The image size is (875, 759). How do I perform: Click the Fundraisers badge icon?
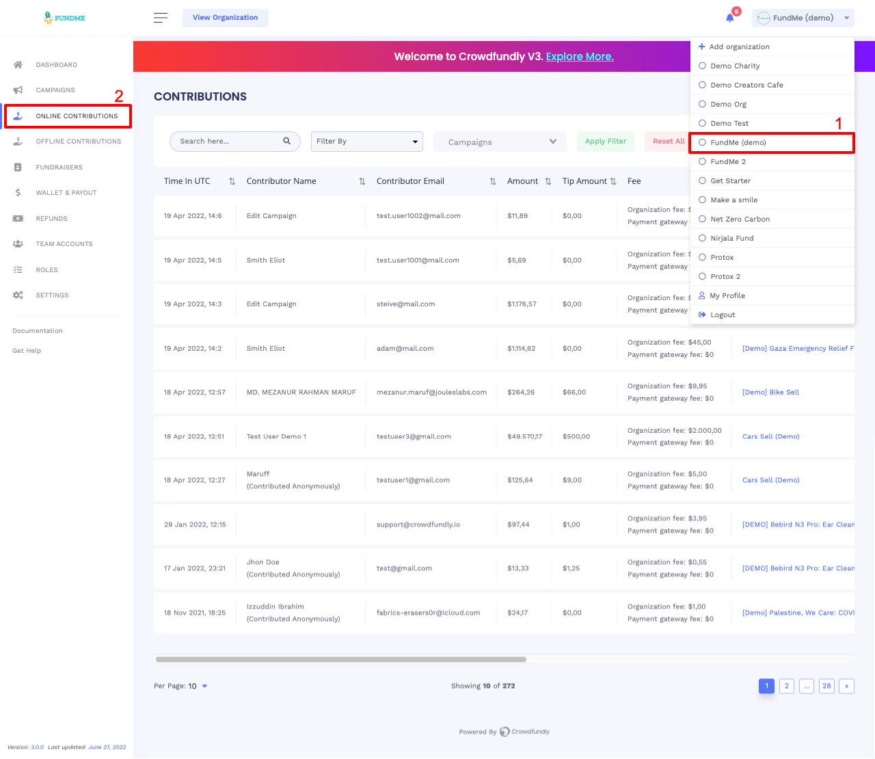pos(18,167)
